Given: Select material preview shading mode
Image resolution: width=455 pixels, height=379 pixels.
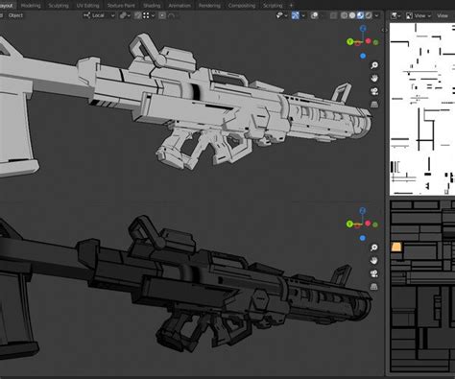Looking at the screenshot, I should 361,15.
